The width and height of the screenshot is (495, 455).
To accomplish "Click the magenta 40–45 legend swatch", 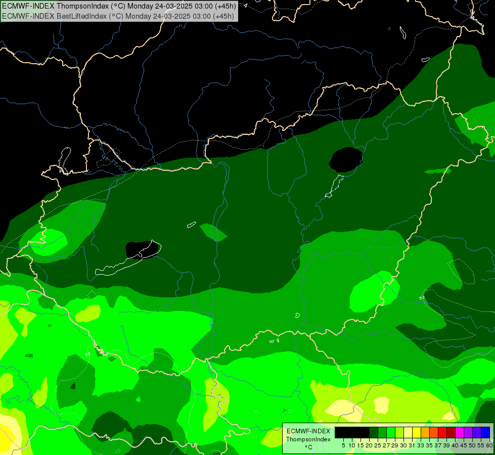I will tap(460, 432).
